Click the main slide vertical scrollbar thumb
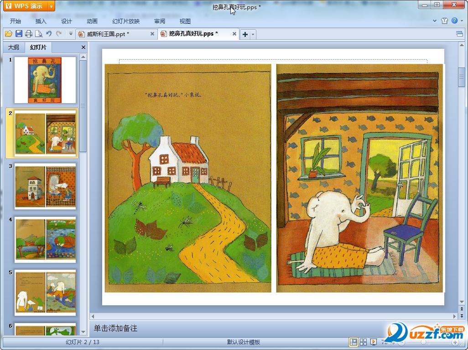This screenshot has height=350, width=468. tap(462, 77)
